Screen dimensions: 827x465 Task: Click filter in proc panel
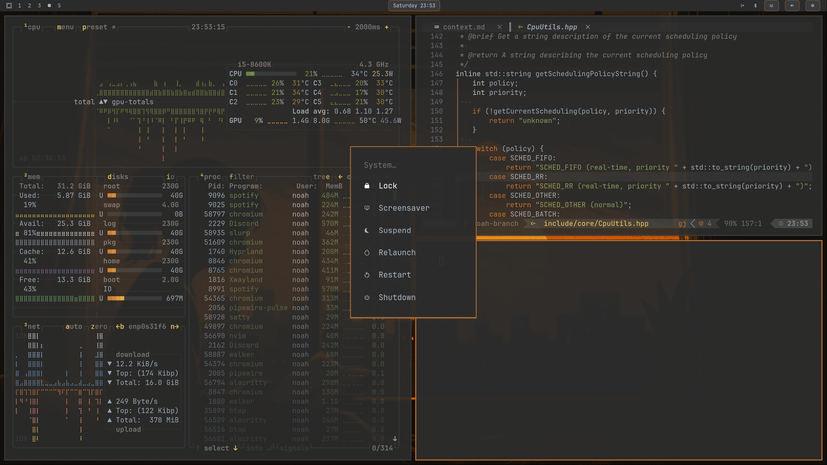(242, 177)
